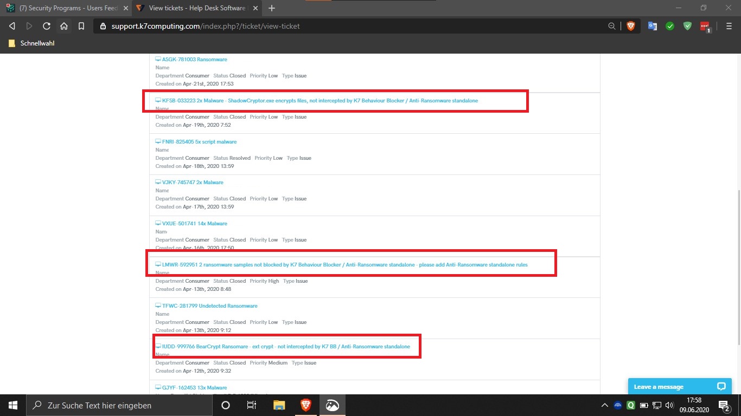Click the blue circular tray icon
The height and width of the screenshot is (416, 741).
[618, 405]
